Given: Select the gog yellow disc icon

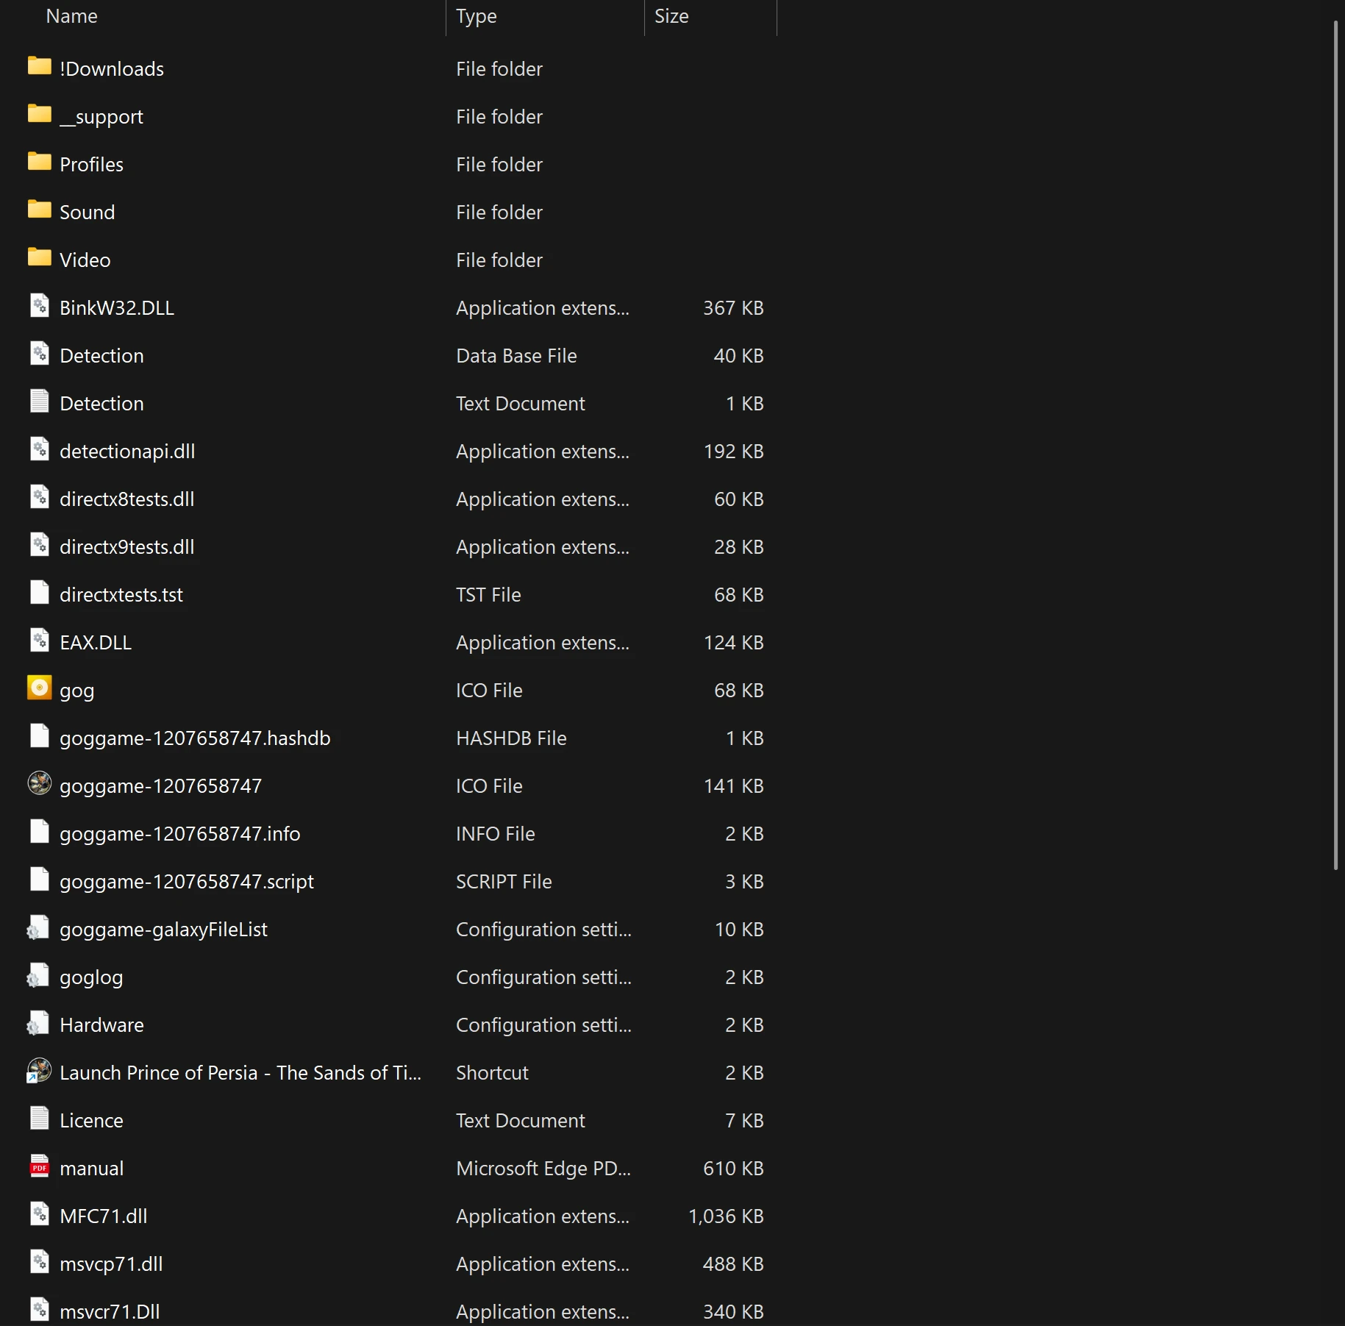Looking at the screenshot, I should tap(40, 688).
